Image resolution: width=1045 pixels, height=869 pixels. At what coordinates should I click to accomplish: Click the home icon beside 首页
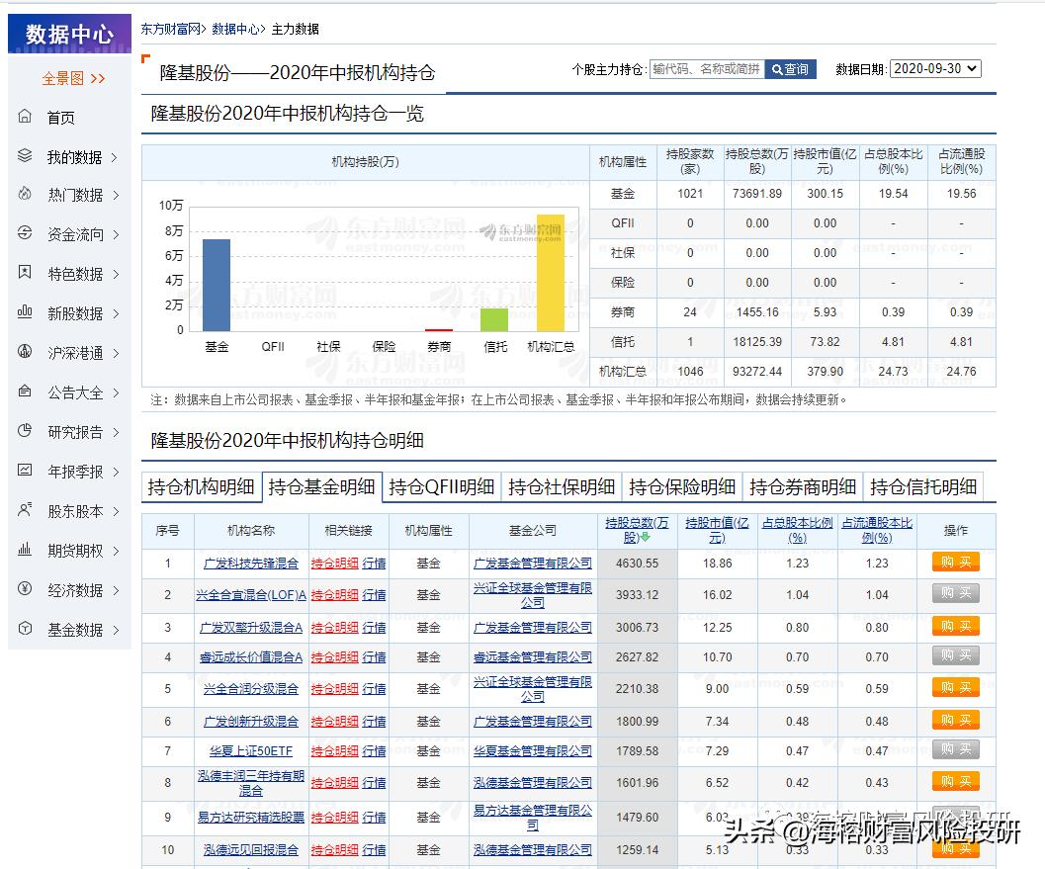(25, 117)
